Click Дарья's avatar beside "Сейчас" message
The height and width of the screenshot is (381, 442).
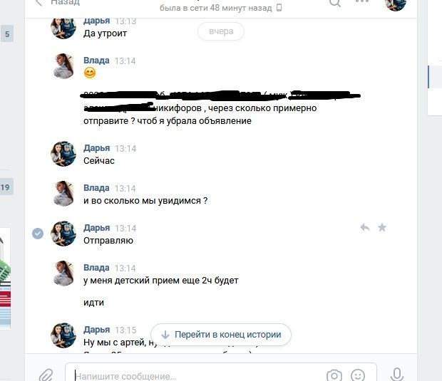pyautogui.click(x=63, y=154)
